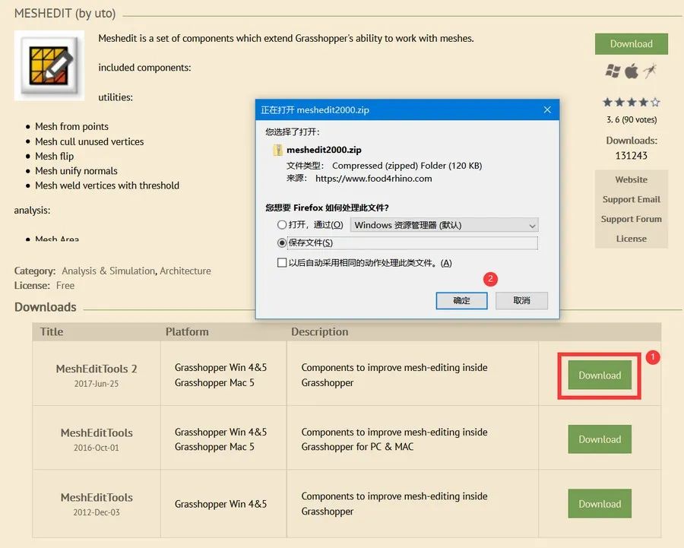
Task: Click the Description column header
Action: [x=319, y=332]
